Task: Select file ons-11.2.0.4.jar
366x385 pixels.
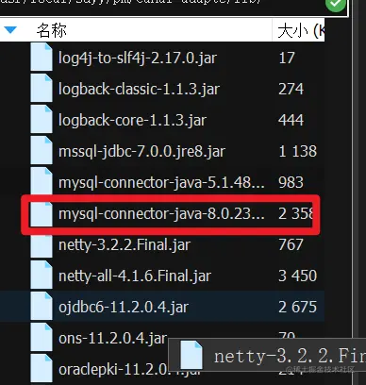Action: pos(113,338)
